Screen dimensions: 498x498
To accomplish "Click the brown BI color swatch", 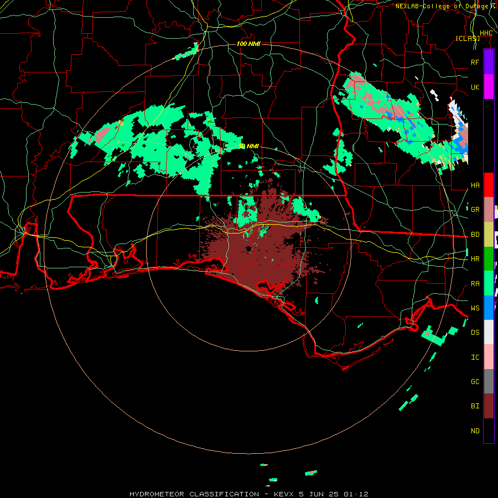I will click(489, 406).
